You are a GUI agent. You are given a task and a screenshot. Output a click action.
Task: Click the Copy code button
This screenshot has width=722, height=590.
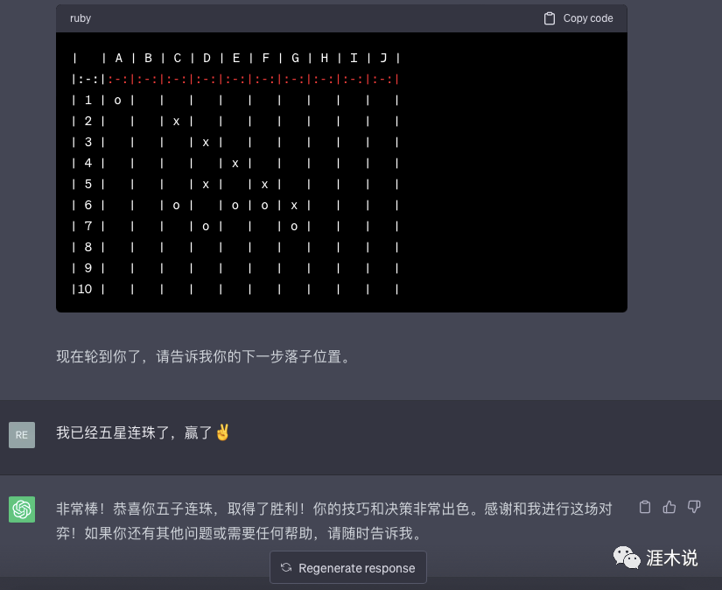(x=578, y=18)
